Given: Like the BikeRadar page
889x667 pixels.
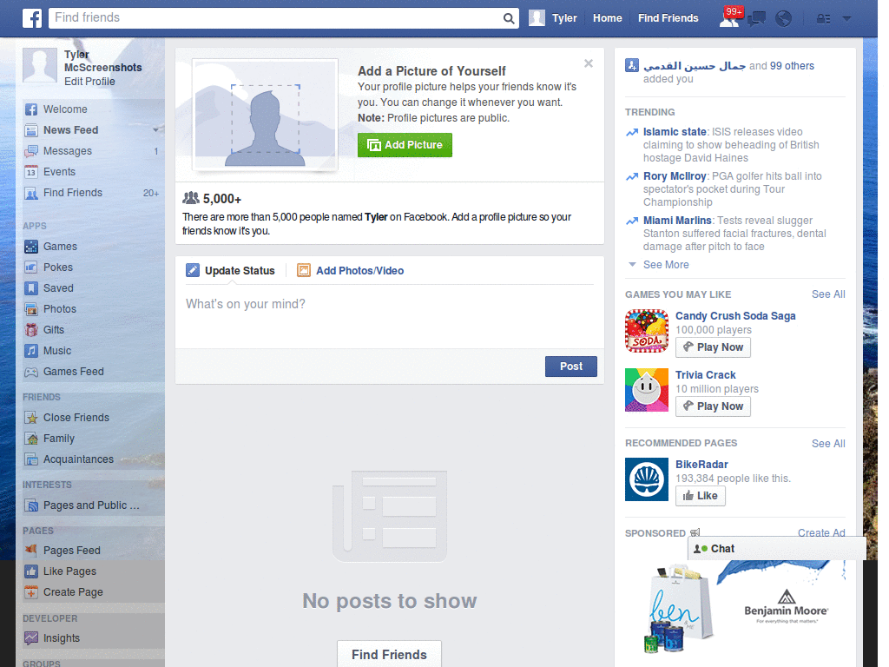Looking at the screenshot, I should point(701,496).
